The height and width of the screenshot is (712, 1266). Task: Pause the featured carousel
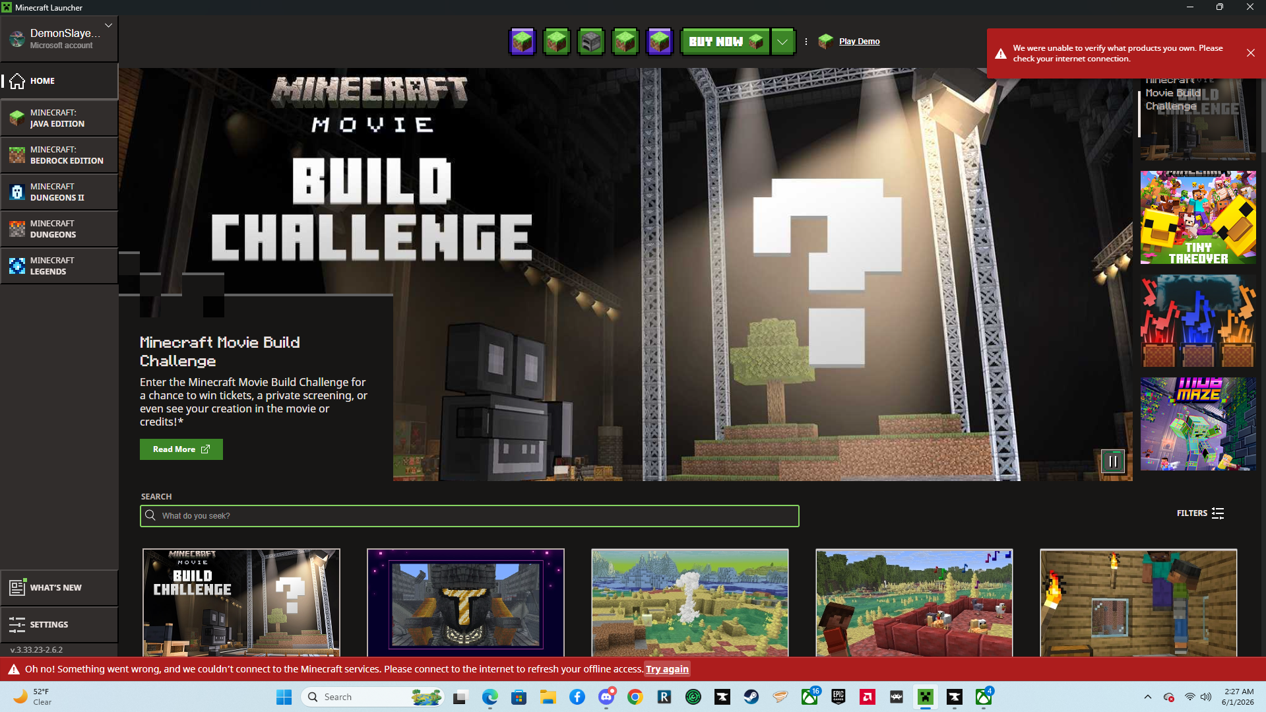[1112, 461]
